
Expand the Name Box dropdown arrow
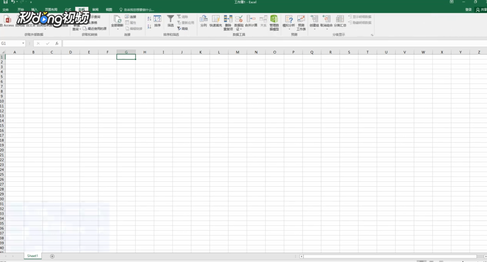click(x=23, y=44)
